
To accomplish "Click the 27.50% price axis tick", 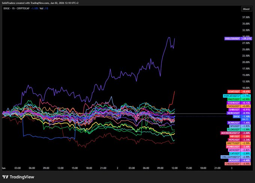I will (x=246, y=43).
